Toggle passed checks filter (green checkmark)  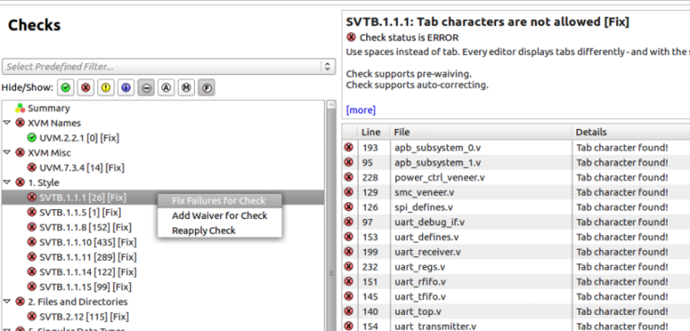click(66, 87)
